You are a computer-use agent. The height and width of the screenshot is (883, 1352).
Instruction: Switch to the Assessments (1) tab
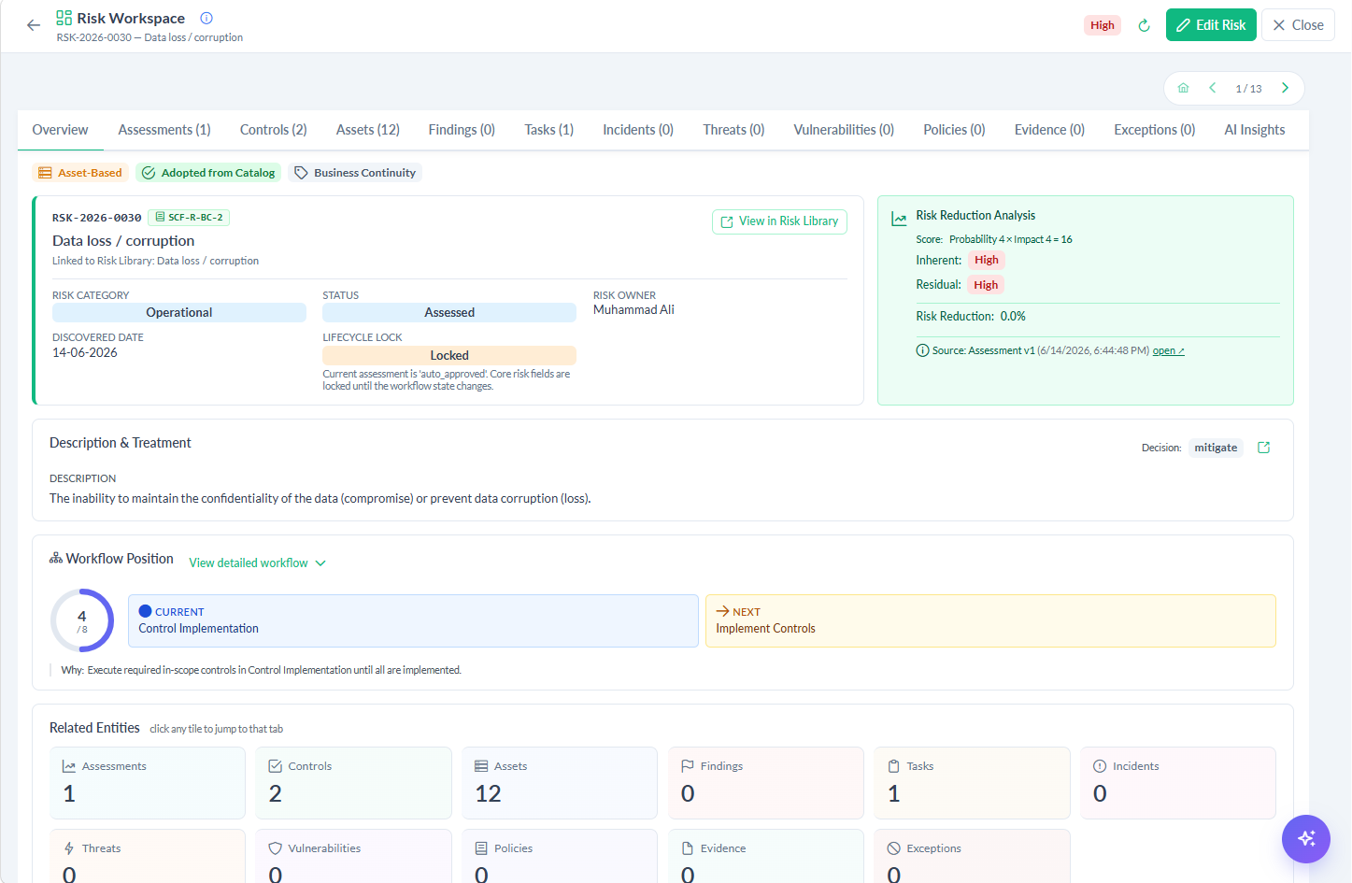coord(164,130)
